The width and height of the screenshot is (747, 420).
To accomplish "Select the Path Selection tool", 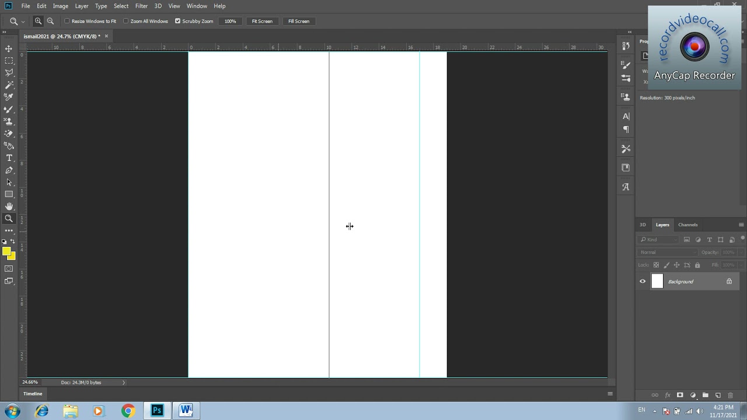I will (9, 182).
